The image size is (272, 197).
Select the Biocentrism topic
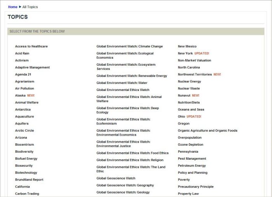point(24,145)
